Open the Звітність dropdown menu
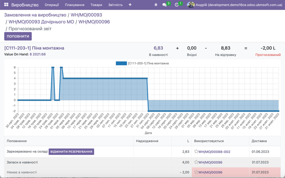Viewport: 285px width, 178px height. pyautogui.click(x=115, y=5)
